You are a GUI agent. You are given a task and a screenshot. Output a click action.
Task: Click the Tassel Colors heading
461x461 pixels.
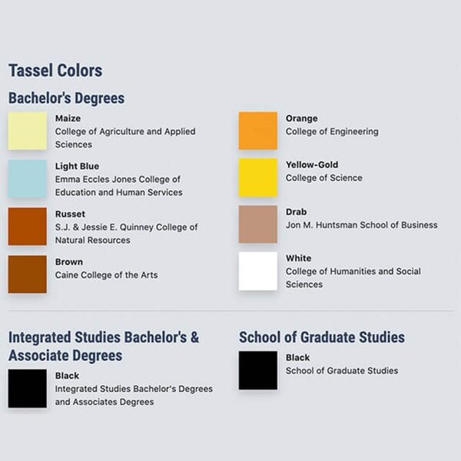55,71
